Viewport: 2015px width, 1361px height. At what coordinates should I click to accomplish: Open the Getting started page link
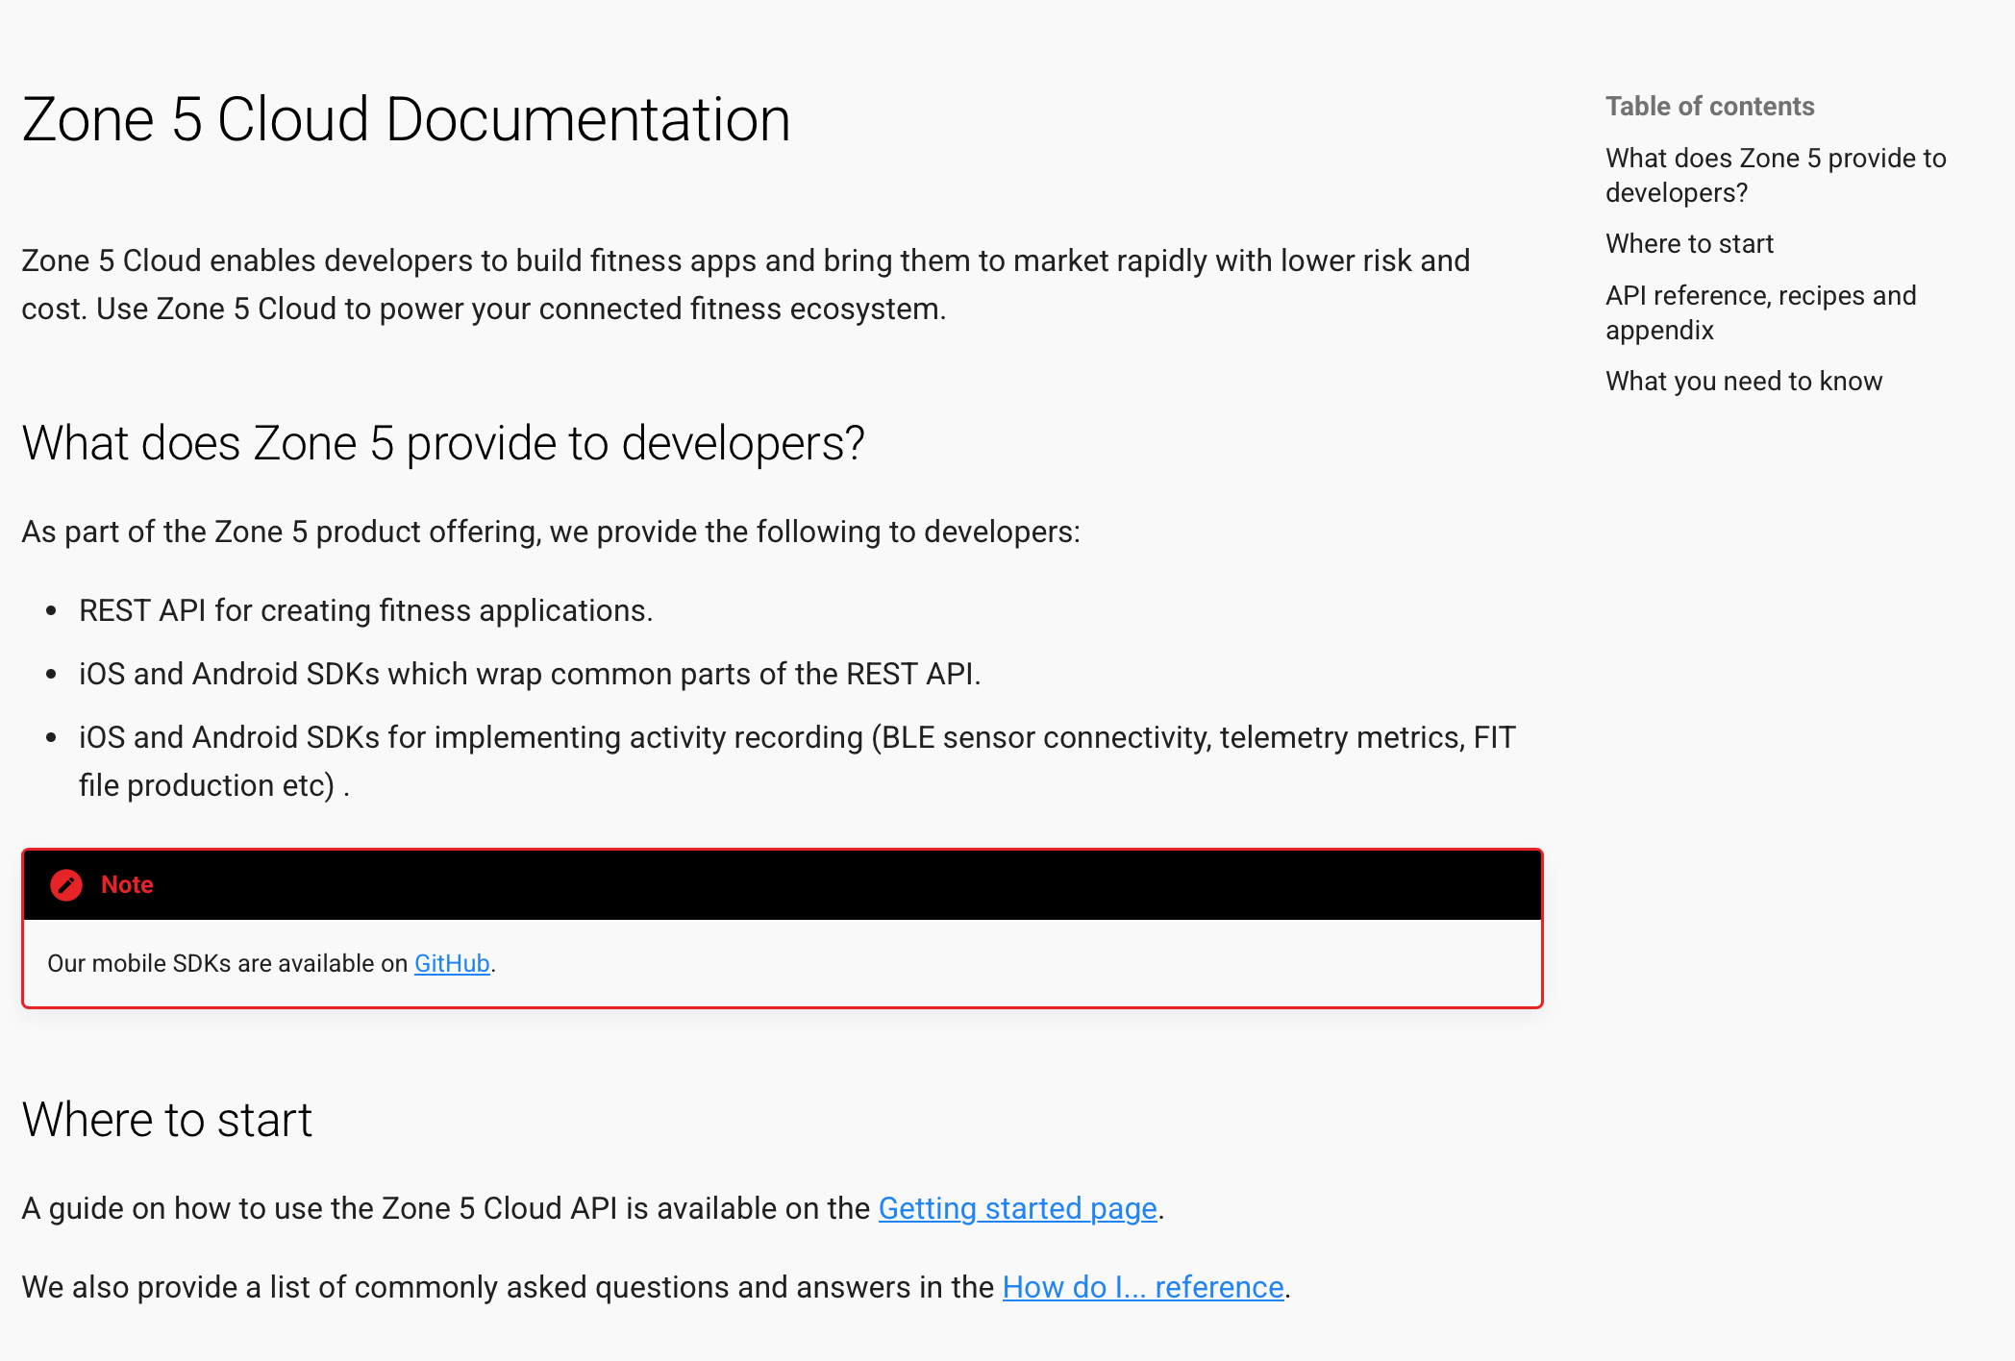click(x=1017, y=1208)
